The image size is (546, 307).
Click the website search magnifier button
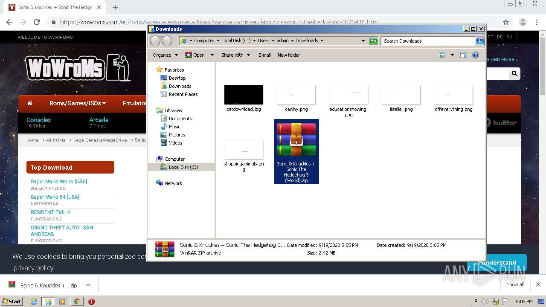(514, 74)
